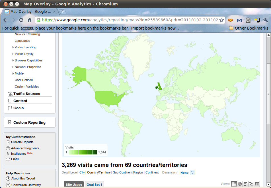This screenshot has height=188, width=271.
Task: Expand the Network Properties submenu
Action: (13, 67)
